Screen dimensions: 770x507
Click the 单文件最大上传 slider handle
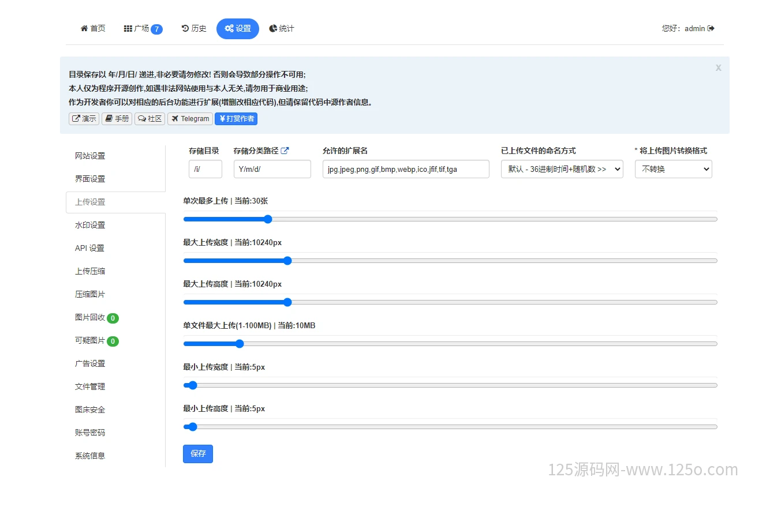point(240,344)
